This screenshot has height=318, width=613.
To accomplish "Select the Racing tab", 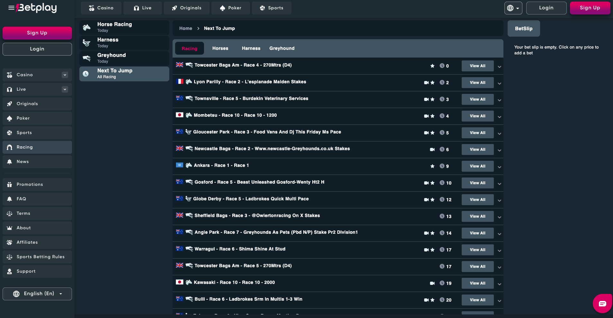I will pos(190,48).
